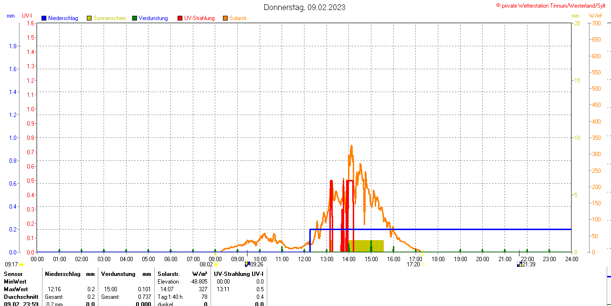Click the Donnerstag, 09.02.2023 chart title
The image size is (611, 306).
click(x=305, y=7)
